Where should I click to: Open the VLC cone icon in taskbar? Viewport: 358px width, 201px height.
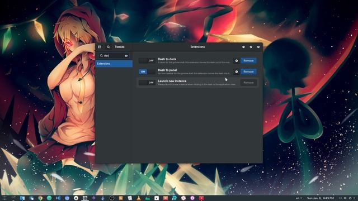tap(139, 198)
